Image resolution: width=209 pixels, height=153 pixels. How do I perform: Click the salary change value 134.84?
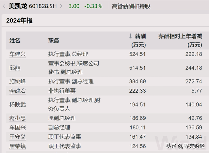[x=194, y=137]
